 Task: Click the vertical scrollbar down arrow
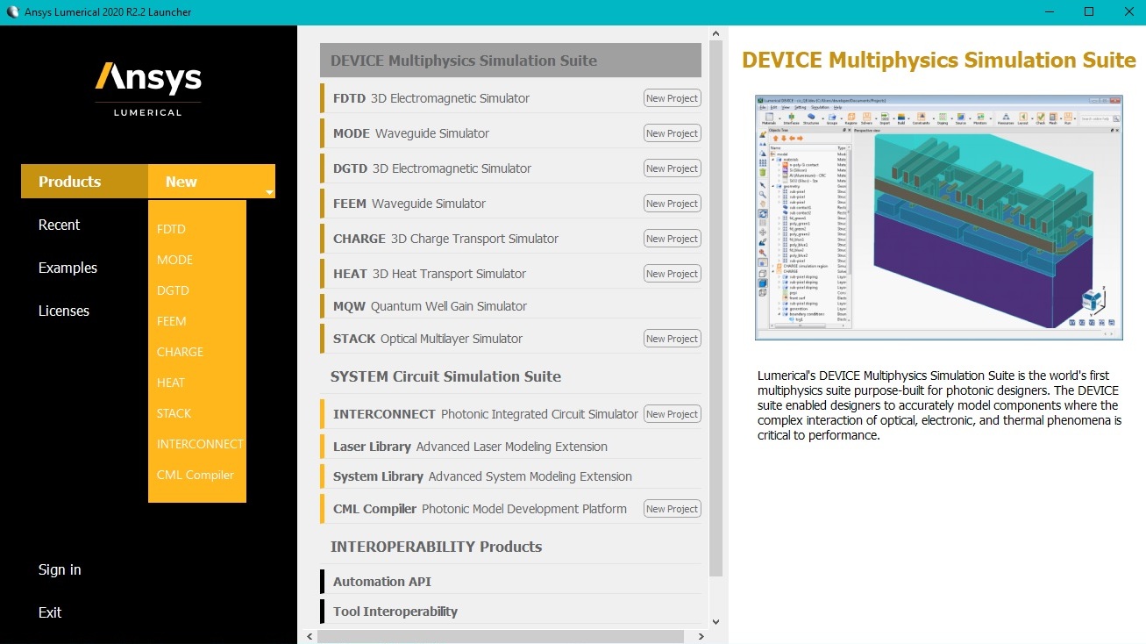pyautogui.click(x=715, y=621)
